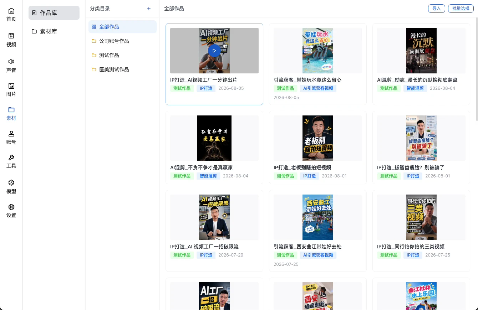Click IP打造 tag on 老板别瞎拍短视频 card

click(310, 176)
